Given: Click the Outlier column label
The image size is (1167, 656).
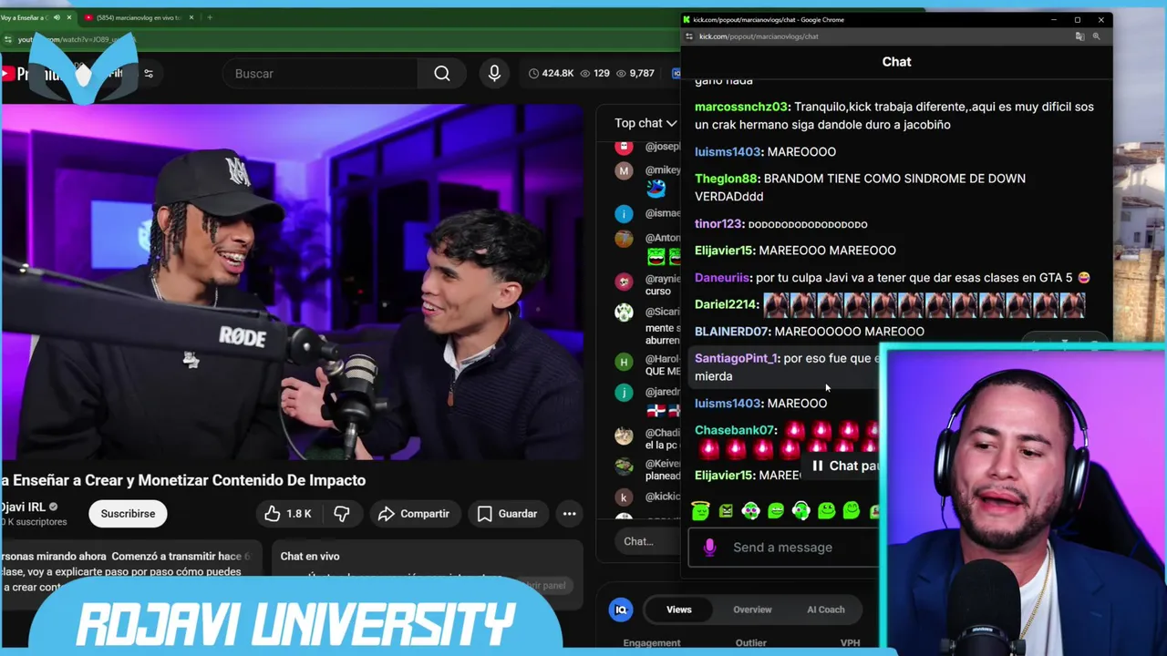Looking at the screenshot, I should pos(751,643).
